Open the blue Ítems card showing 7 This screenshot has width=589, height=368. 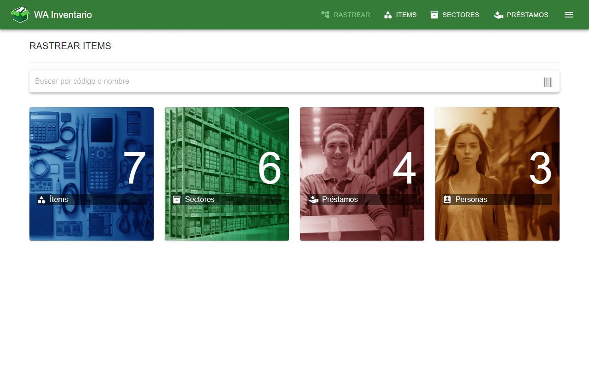[x=92, y=174]
